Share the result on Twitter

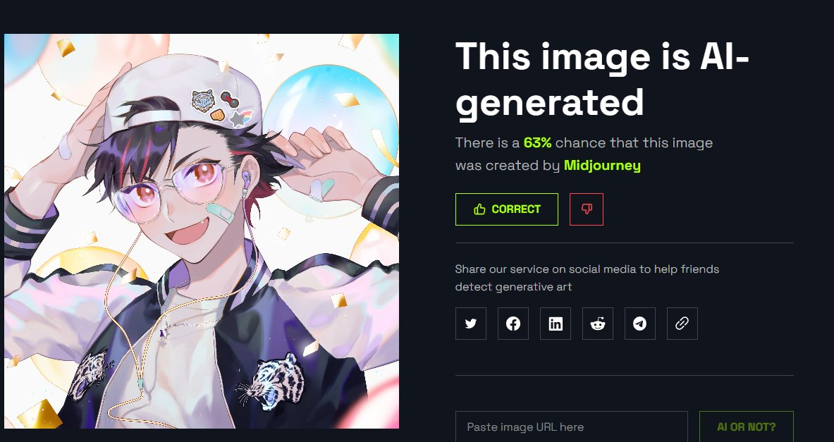tap(471, 324)
